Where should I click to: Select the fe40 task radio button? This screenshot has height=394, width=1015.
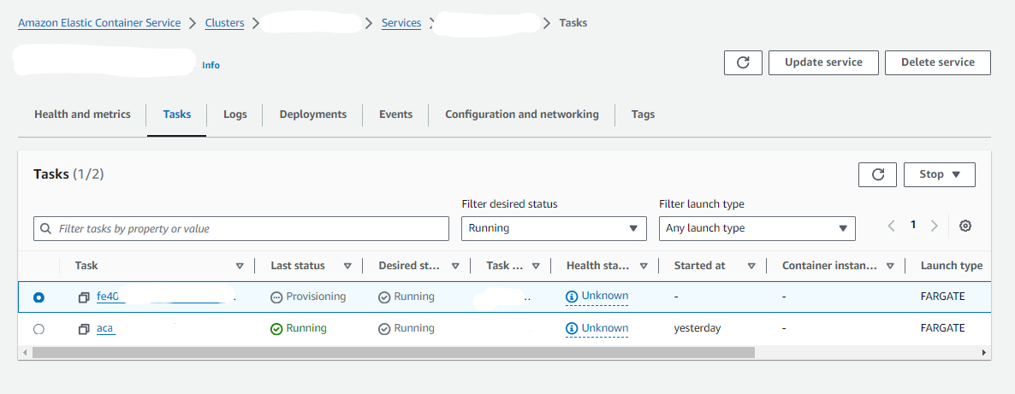(39, 297)
